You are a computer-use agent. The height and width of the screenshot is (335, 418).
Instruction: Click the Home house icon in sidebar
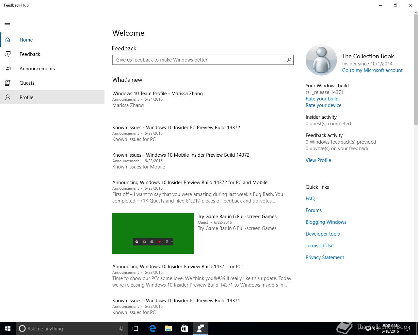(8, 40)
